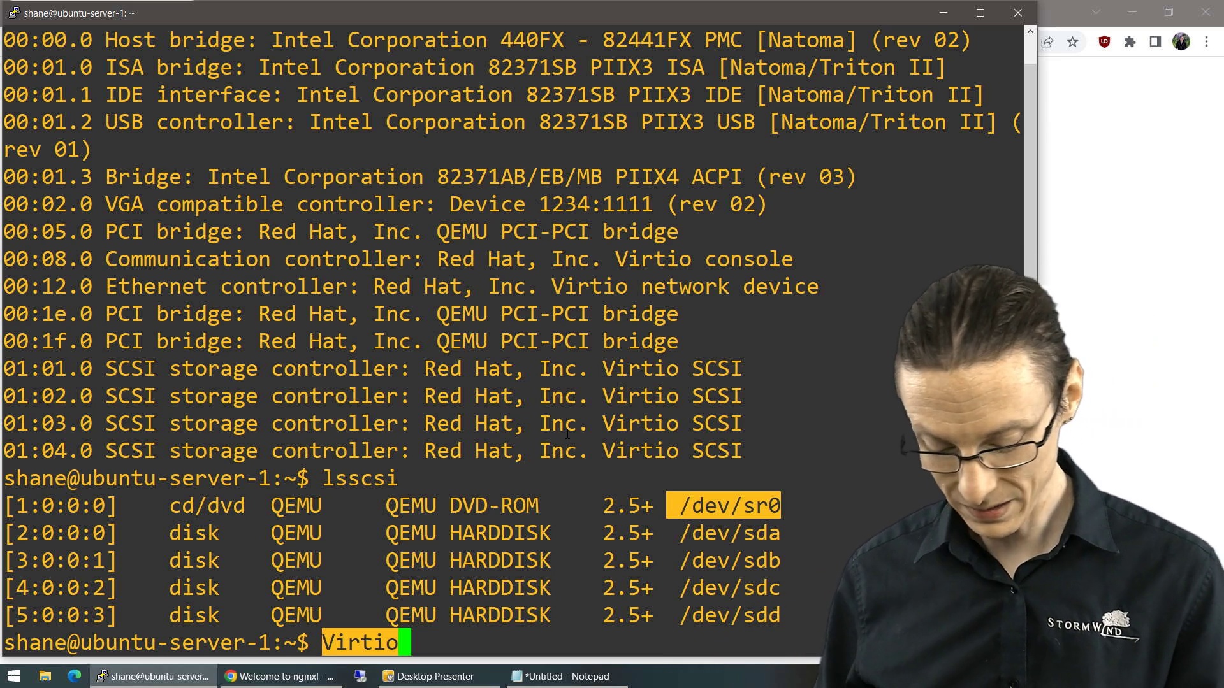Image resolution: width=1224 pixels, height=688 pixels.
Task: Click the lsscsi command text
Action: [360, 478]
